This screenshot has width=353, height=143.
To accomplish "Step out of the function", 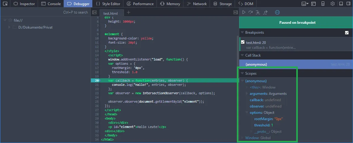I will coord(266,12).
